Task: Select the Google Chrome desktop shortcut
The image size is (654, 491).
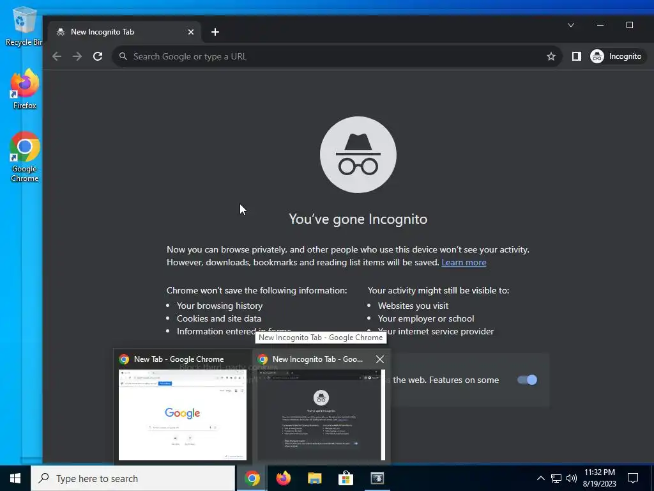Action: coord(25,157)
